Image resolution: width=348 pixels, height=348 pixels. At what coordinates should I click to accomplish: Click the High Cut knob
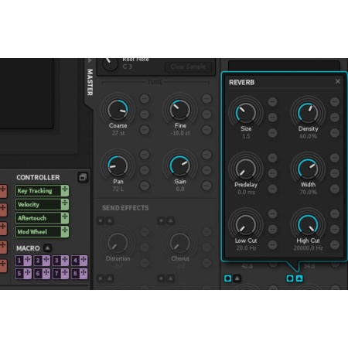[308, 225]
